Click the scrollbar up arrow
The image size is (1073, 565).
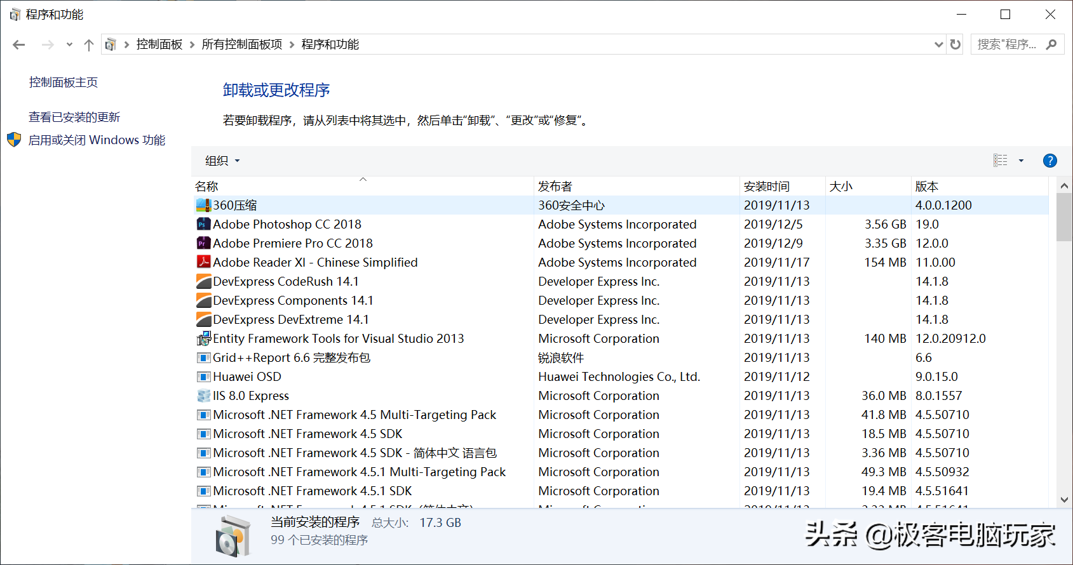(x=1064, y=186)
